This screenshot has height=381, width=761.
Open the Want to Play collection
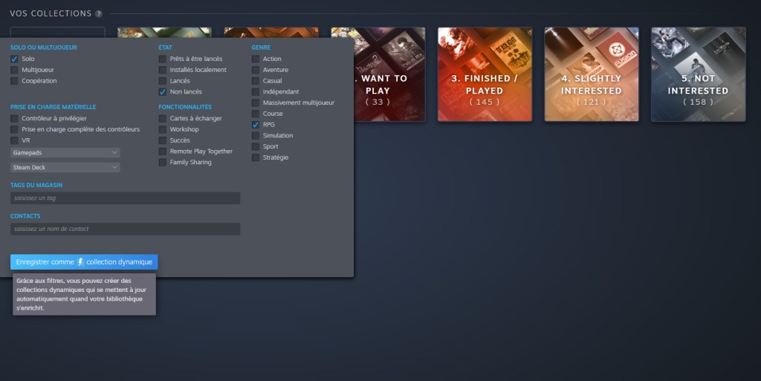pos(389,74)
